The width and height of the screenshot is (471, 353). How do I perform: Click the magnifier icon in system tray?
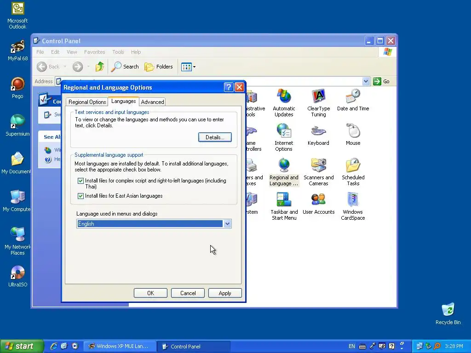[437, 346]
